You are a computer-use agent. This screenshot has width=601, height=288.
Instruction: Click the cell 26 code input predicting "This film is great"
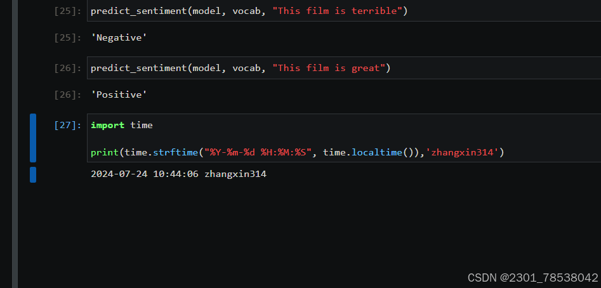pos(344,68)
